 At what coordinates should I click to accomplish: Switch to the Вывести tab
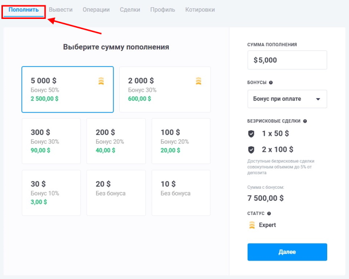pyautogui.click(x=61, y=10)
